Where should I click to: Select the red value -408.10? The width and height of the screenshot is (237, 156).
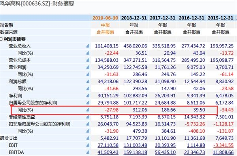[197, 131]
